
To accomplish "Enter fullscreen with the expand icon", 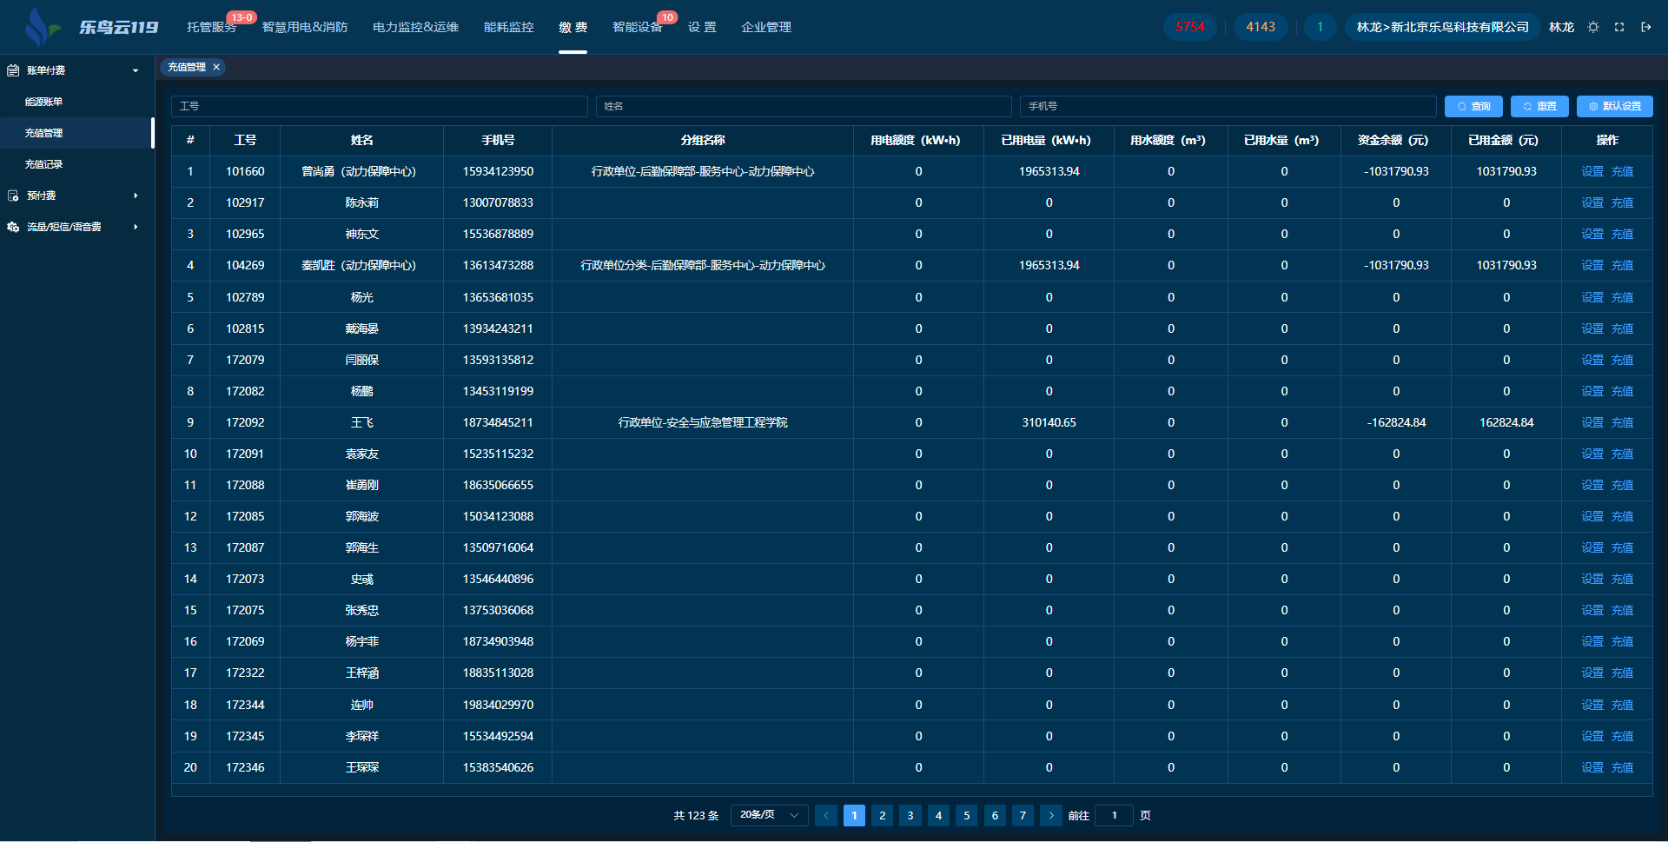I will [x=1619, y=27].
